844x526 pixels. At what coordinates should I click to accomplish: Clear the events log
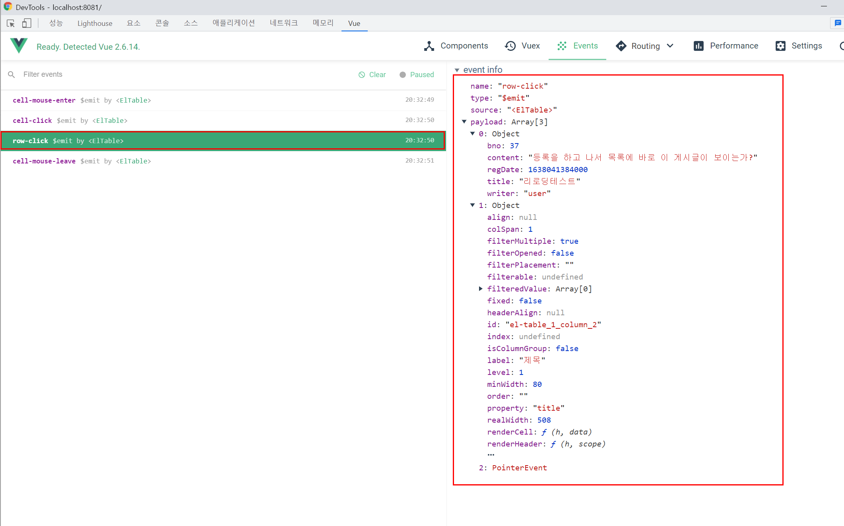[x=372, y=75]
